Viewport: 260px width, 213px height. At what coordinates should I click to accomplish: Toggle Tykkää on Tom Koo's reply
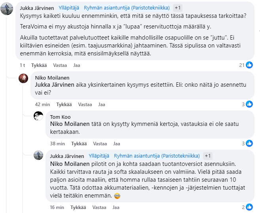(79, 143)
